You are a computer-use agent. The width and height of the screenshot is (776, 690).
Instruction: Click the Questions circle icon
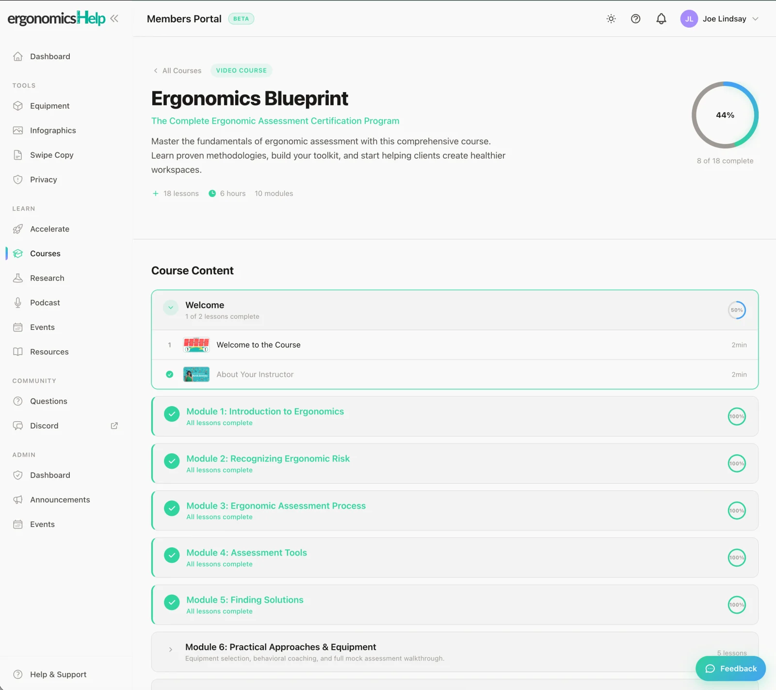pos(18,401)
